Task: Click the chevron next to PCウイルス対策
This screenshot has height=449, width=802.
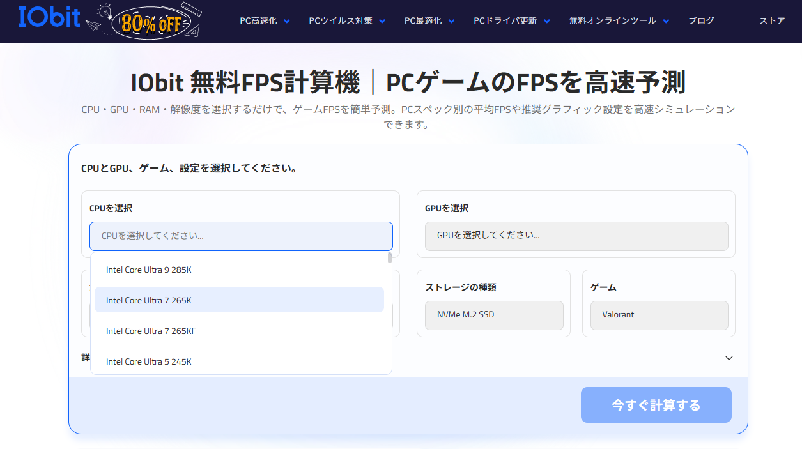Action: (382, 21)
